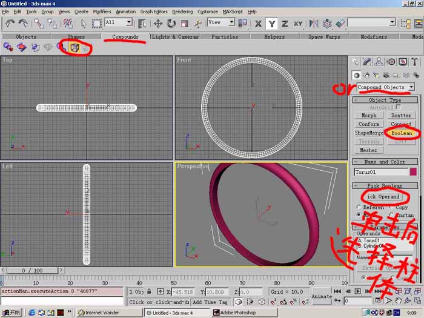This screenshot has width=424, height=318.
Task: Toggle the selection lock padlock icon
Action: pos(149,291)
